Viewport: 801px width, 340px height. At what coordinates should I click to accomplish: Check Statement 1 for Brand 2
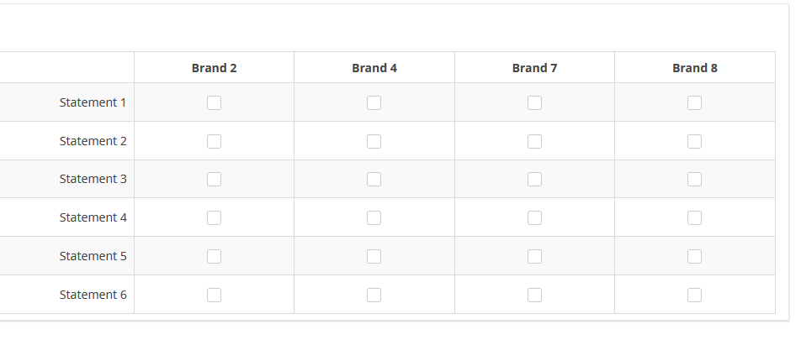(214, 102)
